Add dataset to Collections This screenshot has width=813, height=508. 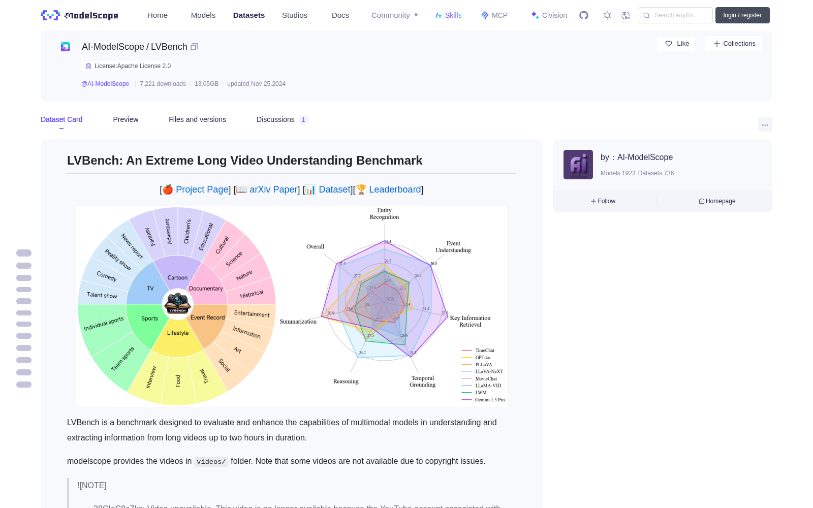pyautogui.click(x=734, y=44)
